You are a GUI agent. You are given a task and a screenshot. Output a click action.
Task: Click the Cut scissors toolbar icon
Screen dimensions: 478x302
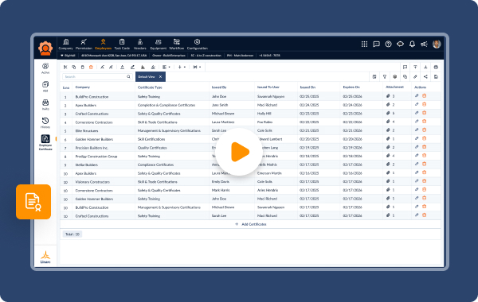[x=65, y=68]
